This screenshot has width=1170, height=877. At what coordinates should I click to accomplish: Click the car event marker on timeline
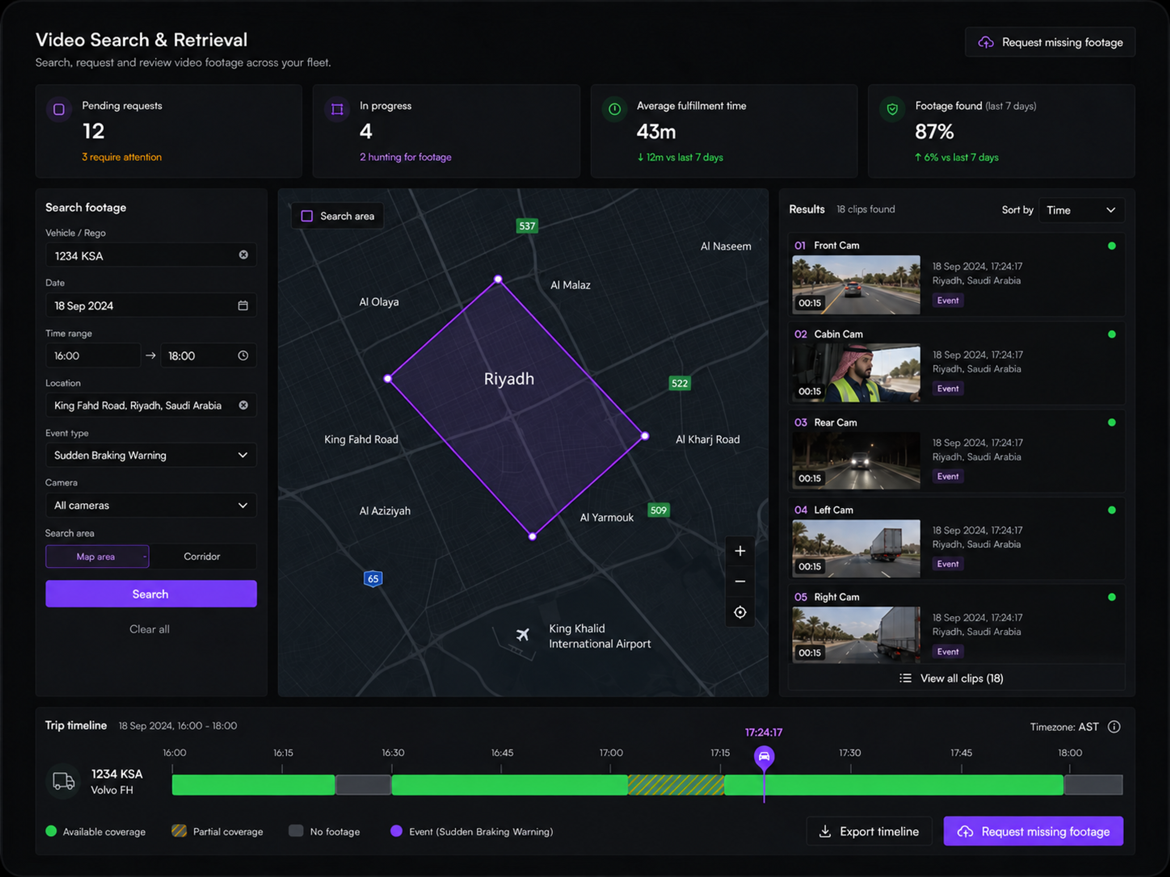[764, 756]
